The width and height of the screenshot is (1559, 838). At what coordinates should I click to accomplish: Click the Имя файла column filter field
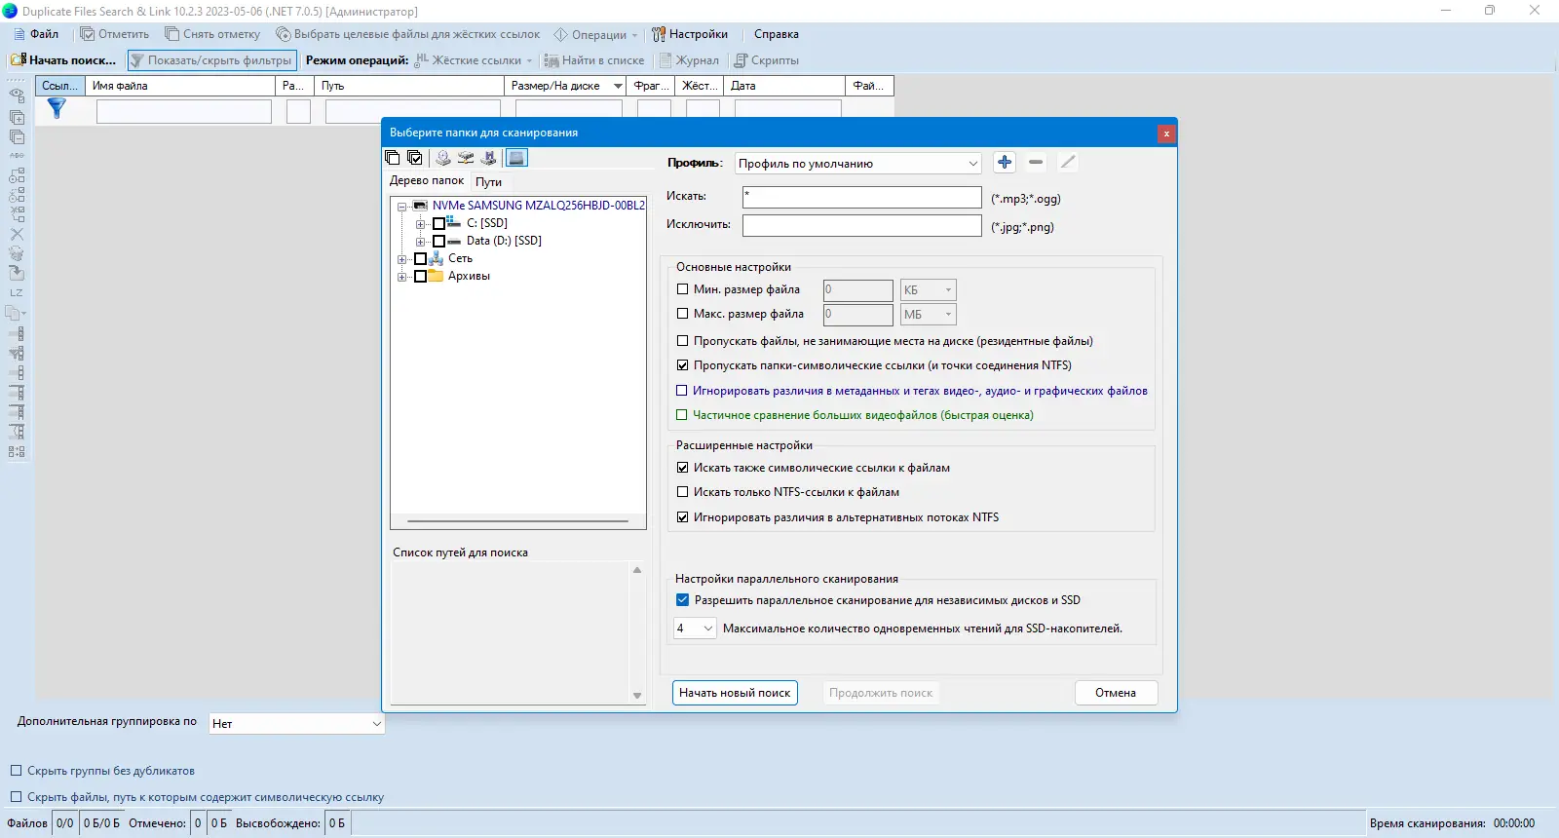click(184, 111)
